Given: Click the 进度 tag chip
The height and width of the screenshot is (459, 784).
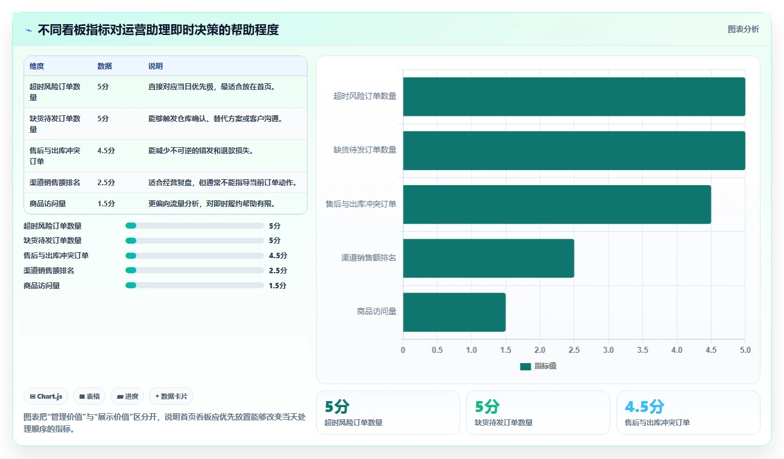Looking at the screenshot, I should click(x=127, y=396).
